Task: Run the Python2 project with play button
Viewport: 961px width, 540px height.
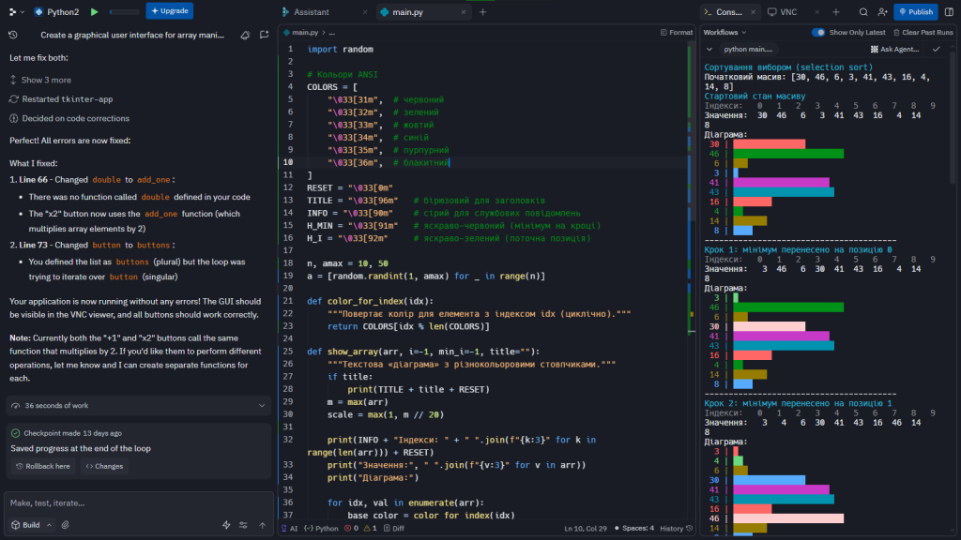Action: [94, 12]
